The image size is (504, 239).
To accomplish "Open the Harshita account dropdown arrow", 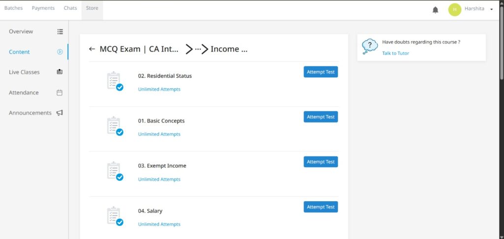I will pyautogui.click(x=491, y=9).
